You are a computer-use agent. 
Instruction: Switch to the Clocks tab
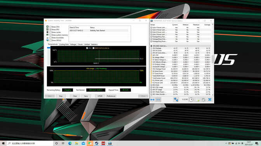point(80,44)
